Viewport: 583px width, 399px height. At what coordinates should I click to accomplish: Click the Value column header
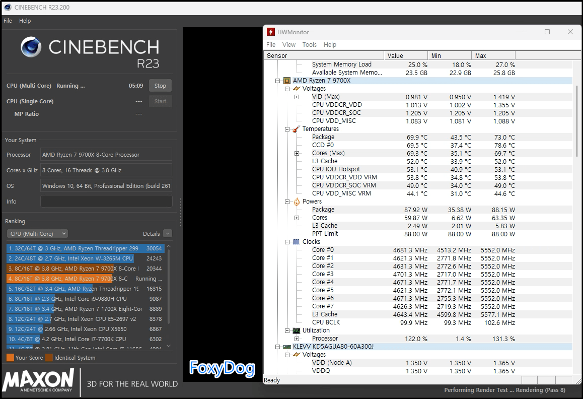coord(406,55)
